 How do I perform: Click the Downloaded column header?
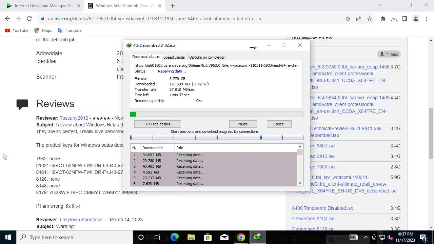(157, 148)
